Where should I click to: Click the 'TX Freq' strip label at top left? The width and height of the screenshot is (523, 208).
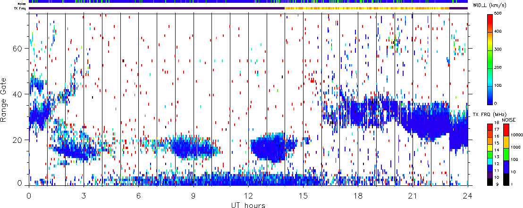point(21,8)
